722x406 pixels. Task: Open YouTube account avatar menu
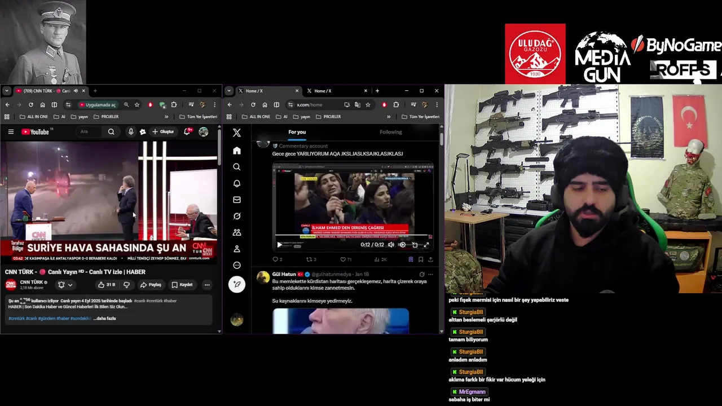coord(204,131)
